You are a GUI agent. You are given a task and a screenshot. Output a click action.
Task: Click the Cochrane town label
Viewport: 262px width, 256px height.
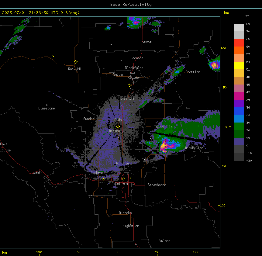[x=98, y=173]
